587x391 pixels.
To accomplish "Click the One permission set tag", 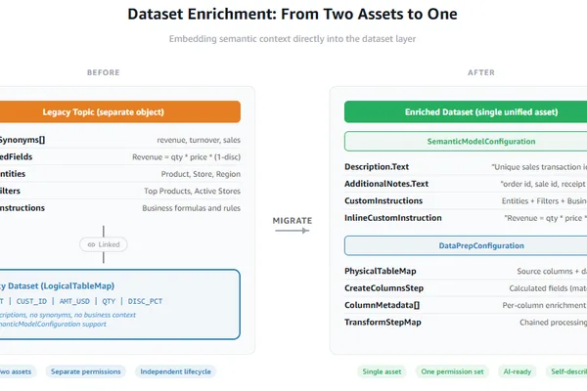I will (x=452, y=371).
